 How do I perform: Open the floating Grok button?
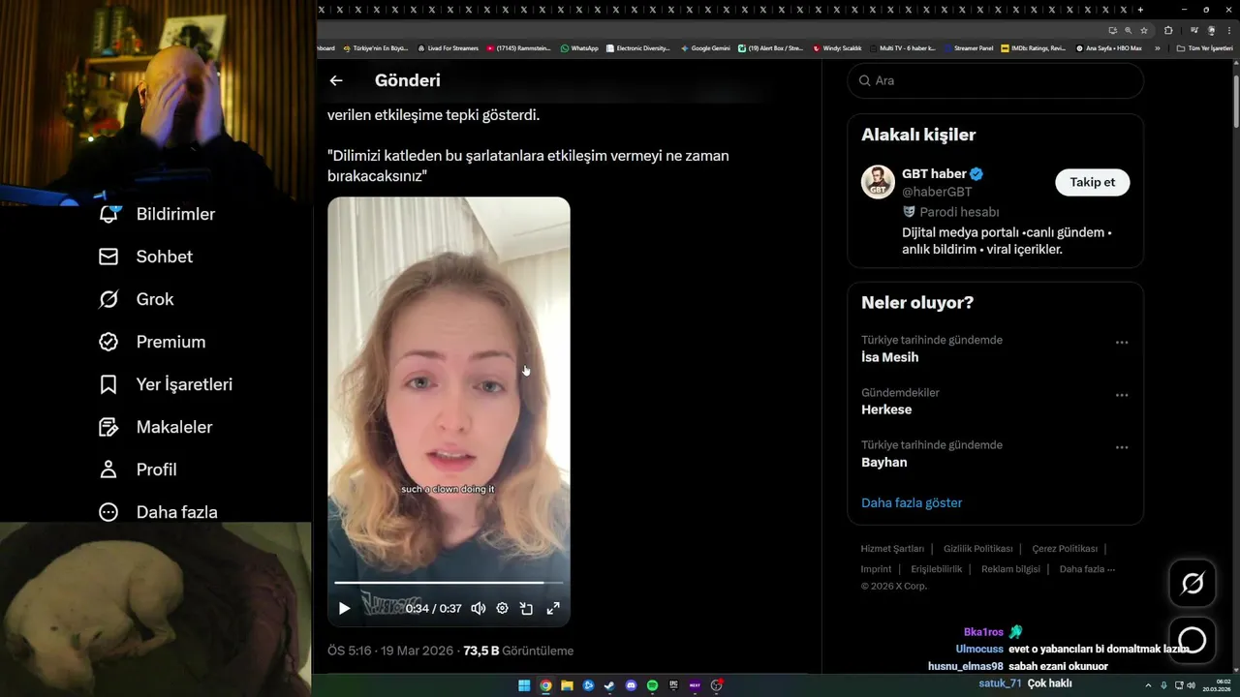(x=1193, y=583)
